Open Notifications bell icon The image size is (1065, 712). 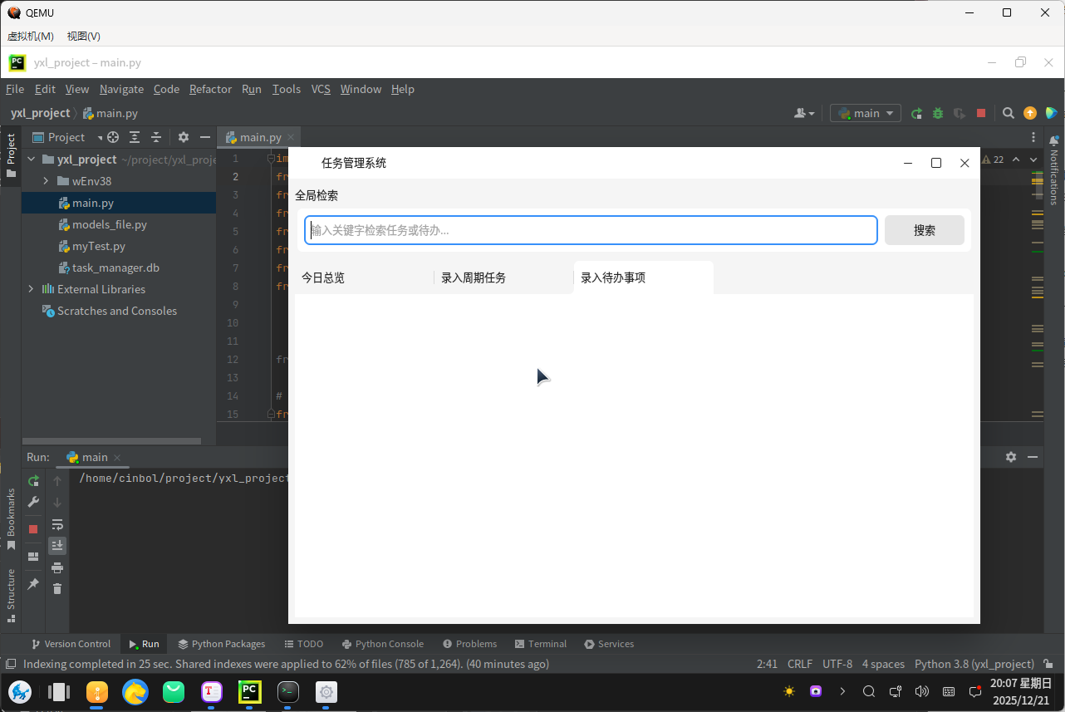pos(1054,140)
